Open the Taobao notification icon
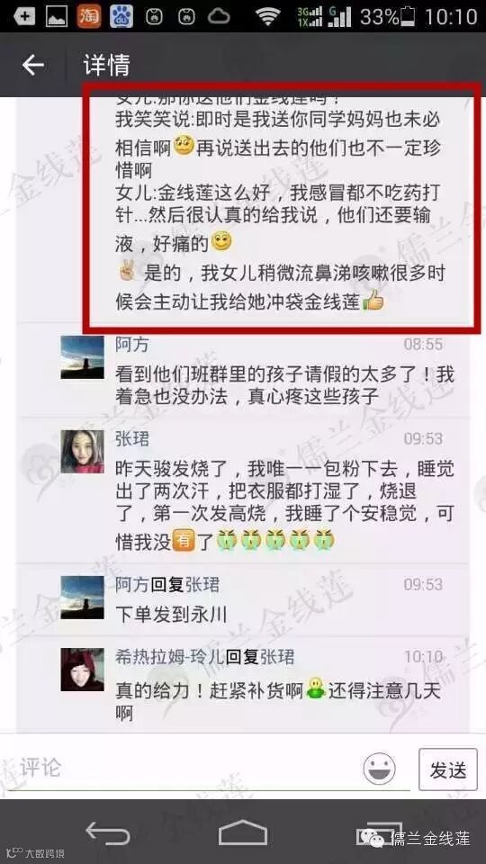The image size is (486, 864). [x=89, y=16]
